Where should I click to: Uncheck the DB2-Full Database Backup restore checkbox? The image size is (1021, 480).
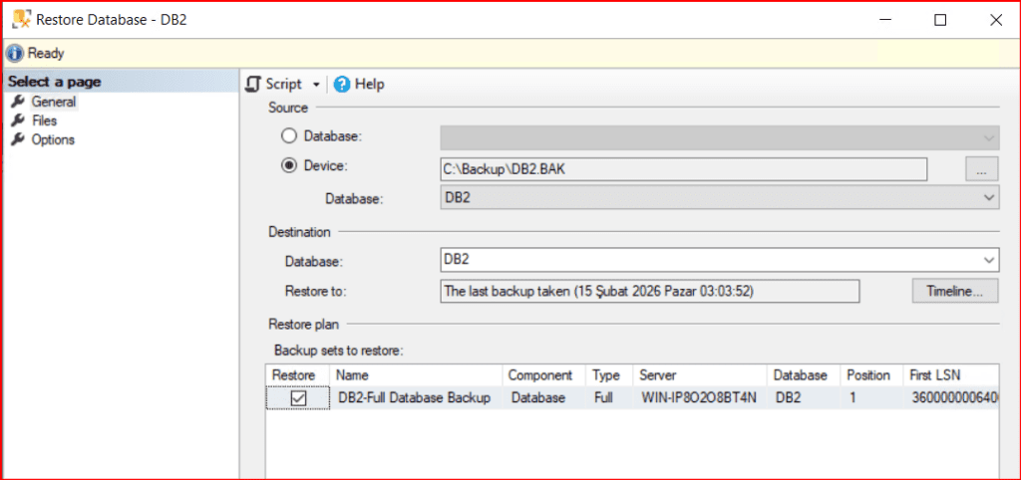point(297,398)
